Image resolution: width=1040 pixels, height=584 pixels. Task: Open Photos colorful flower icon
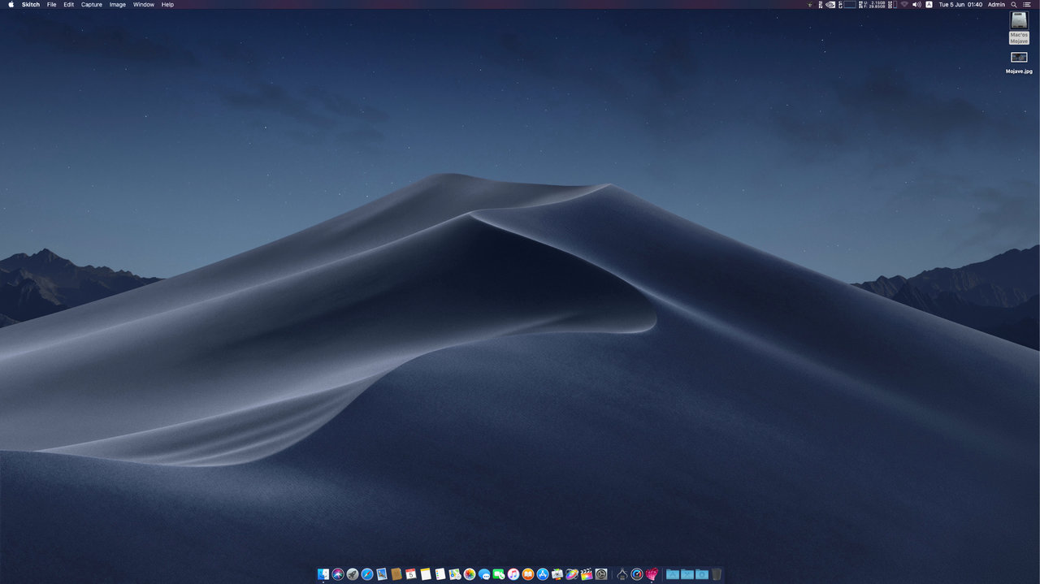click(x=470, y=574)
